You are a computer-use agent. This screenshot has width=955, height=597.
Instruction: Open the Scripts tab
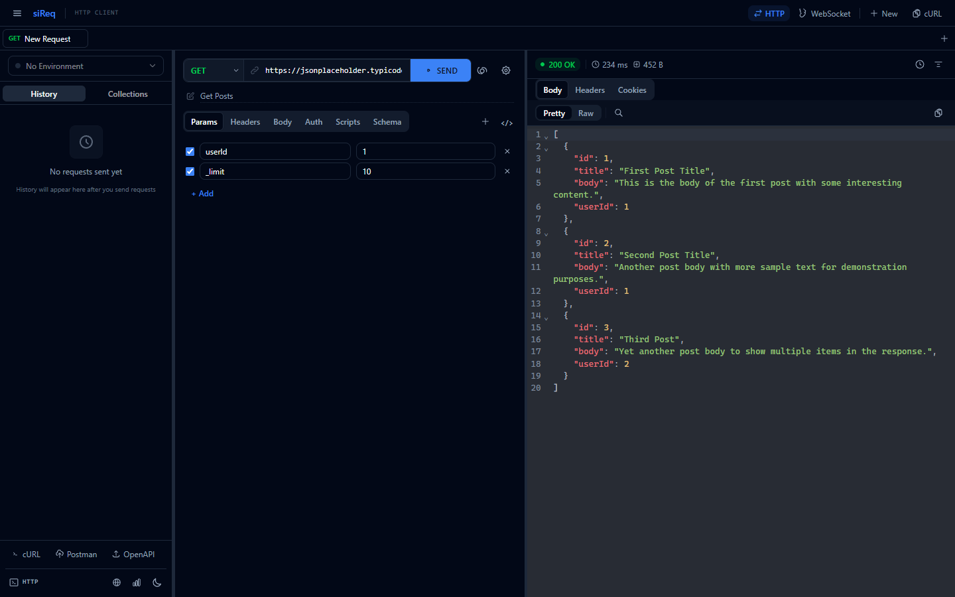pyautogui.click(x=348, y=122)
